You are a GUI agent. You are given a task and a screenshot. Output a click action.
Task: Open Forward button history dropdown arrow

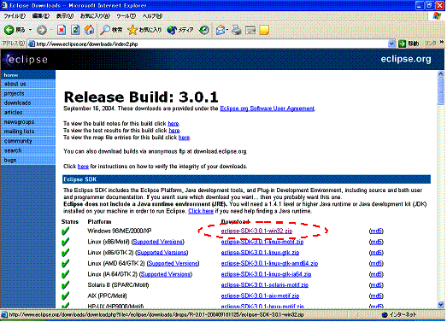tap(51, 30)
